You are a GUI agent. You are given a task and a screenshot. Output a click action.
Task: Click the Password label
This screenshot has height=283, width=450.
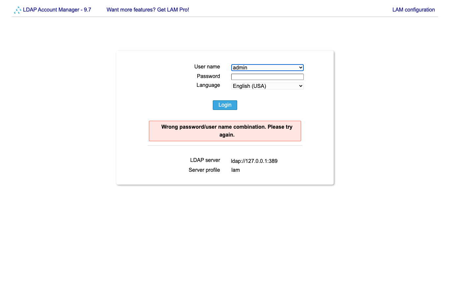[x=209, y=76]
